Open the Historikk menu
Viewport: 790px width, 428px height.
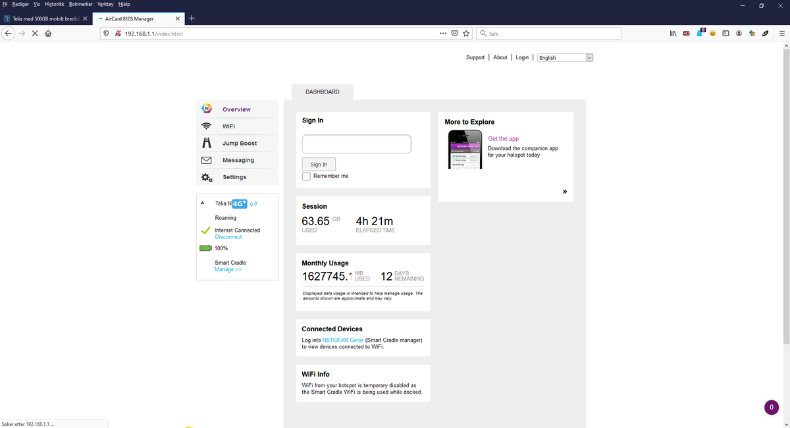55,4
